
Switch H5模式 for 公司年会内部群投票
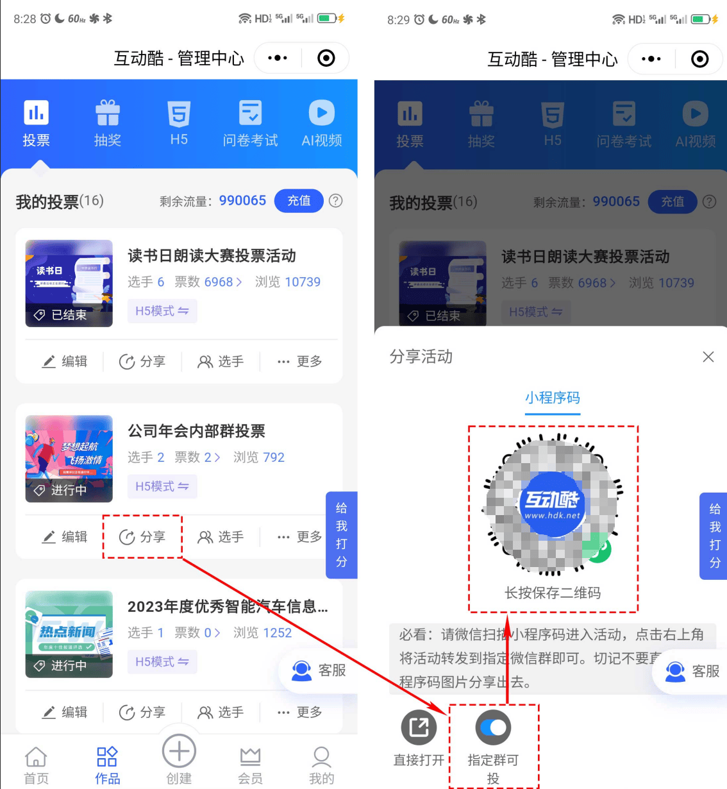162,486
